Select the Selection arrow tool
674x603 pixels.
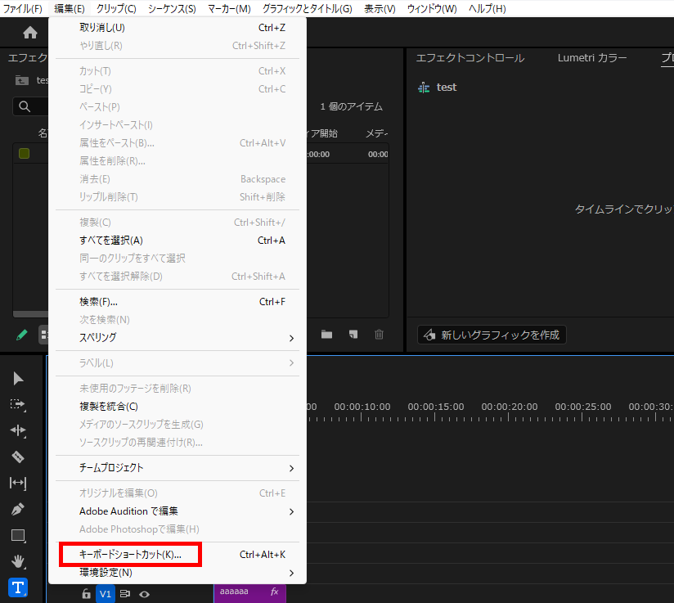[x=18, y=379]
